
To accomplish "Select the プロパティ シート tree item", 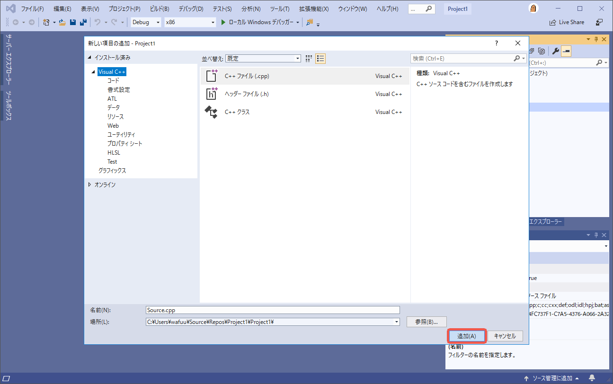I will 124,144.
